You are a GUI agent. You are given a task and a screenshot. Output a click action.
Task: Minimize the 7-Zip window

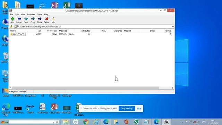[x=161, y=10]
